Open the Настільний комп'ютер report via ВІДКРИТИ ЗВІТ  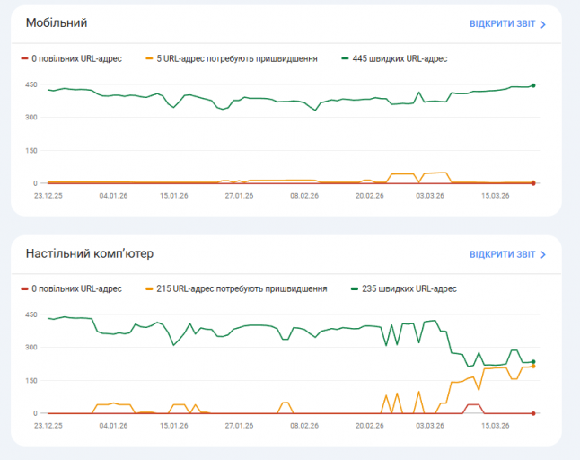point(502,254)
